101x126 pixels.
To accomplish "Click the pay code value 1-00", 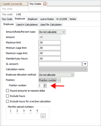I will pyautogui.click(x=19, y=14).
